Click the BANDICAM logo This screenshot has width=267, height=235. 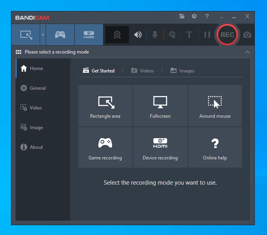pos(32,18)
